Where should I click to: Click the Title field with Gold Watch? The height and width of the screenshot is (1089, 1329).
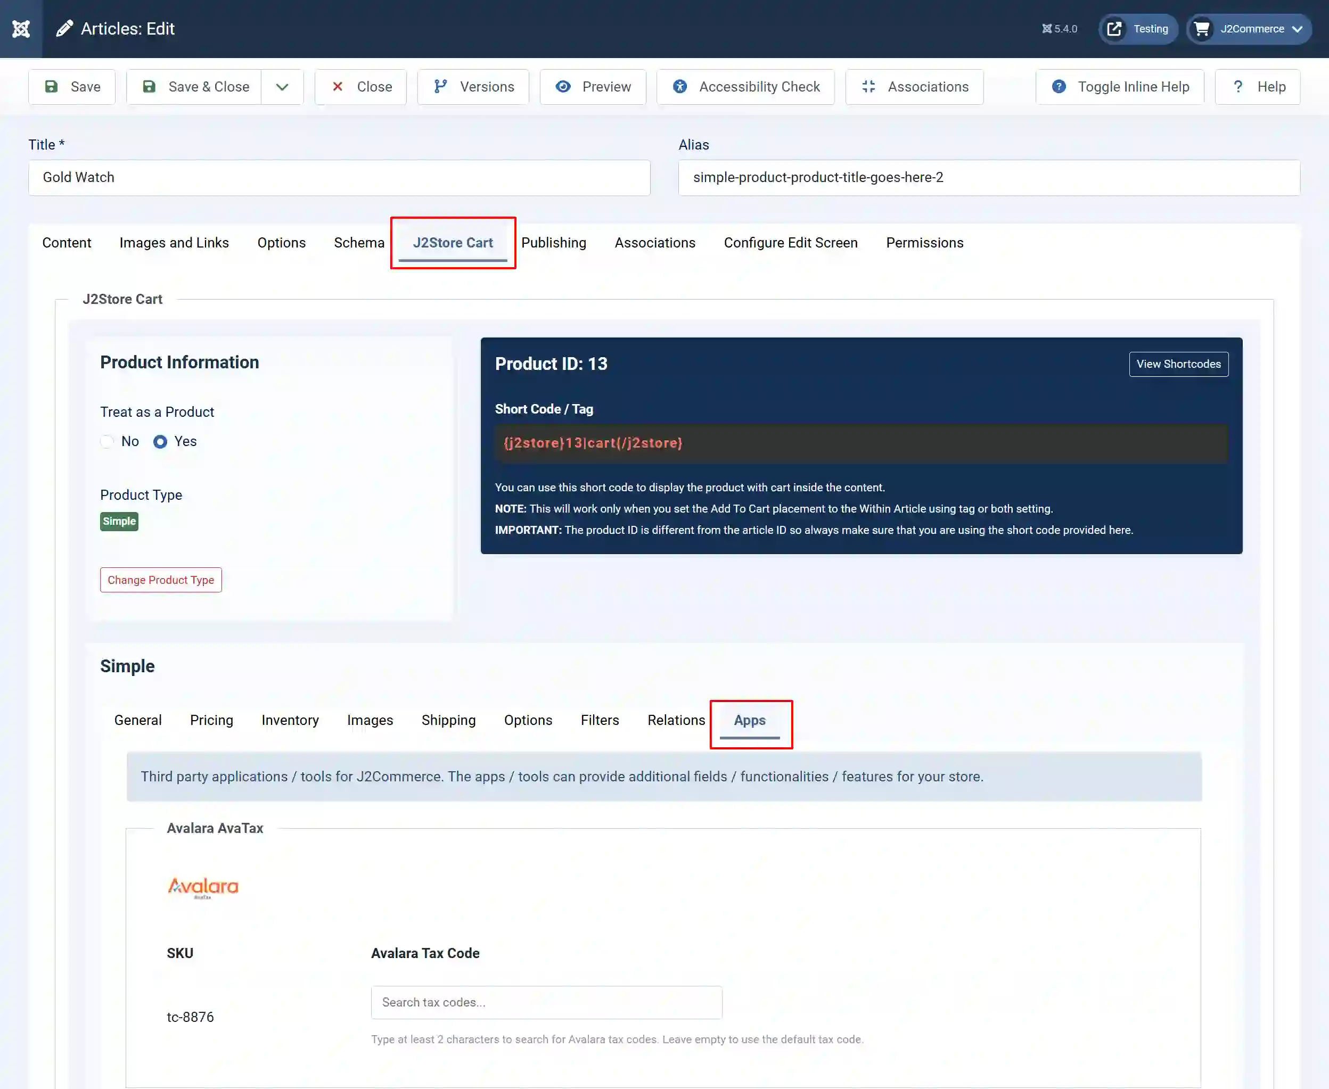click(340, 178)
